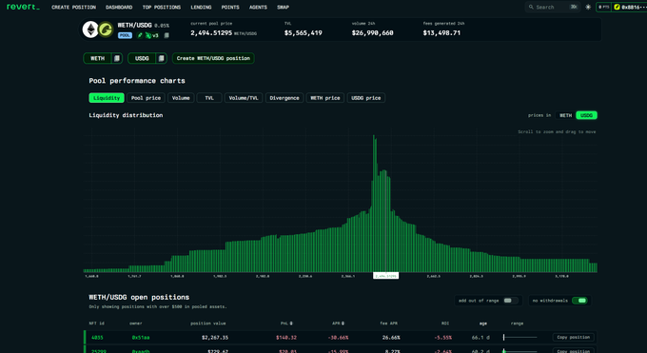This screenshot has width=647, height=353.
Task: Click the NFT id column header
Action: (96, 324)
